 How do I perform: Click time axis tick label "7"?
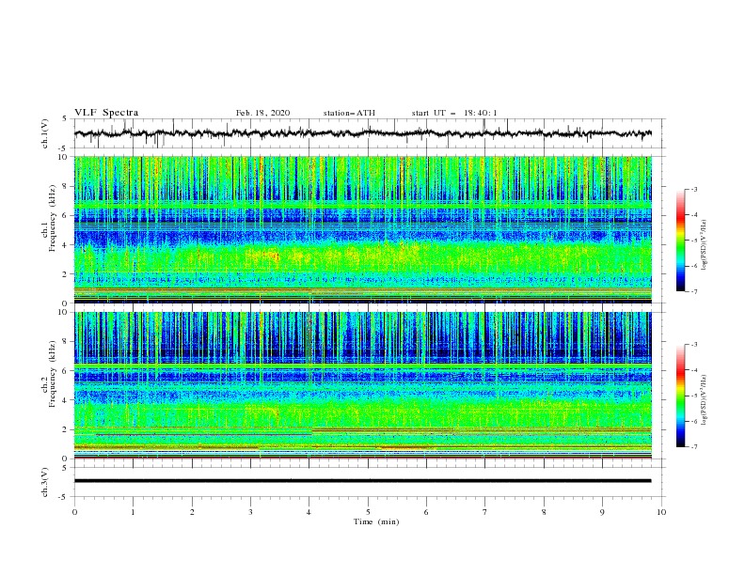[x=485, y=512]
